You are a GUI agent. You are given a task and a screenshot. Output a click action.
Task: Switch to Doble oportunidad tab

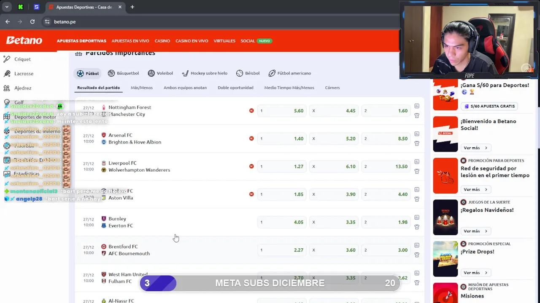(235, 88)
